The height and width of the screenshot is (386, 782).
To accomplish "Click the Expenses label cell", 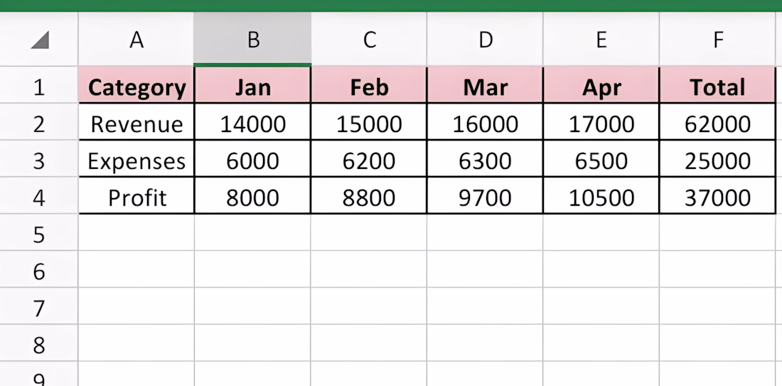I will click(x=136, y=161).
